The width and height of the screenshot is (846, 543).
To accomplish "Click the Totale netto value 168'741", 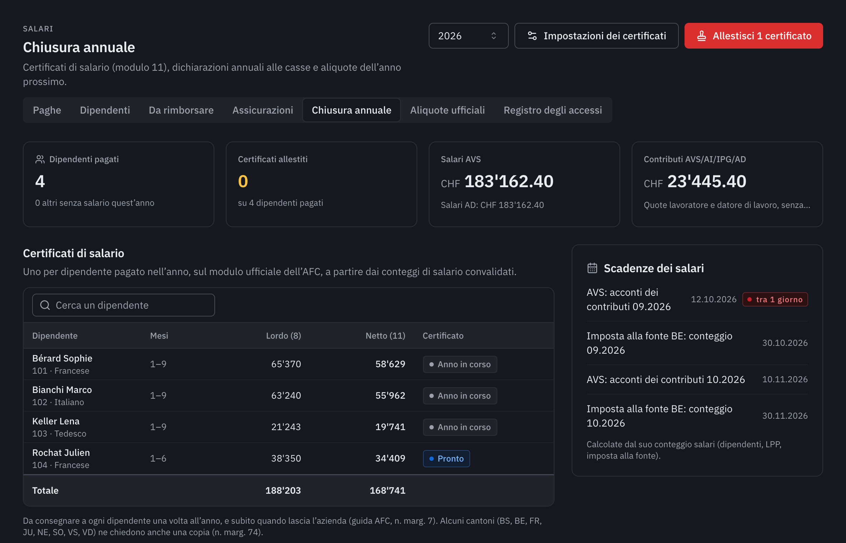I will click(x=387, y=490).
